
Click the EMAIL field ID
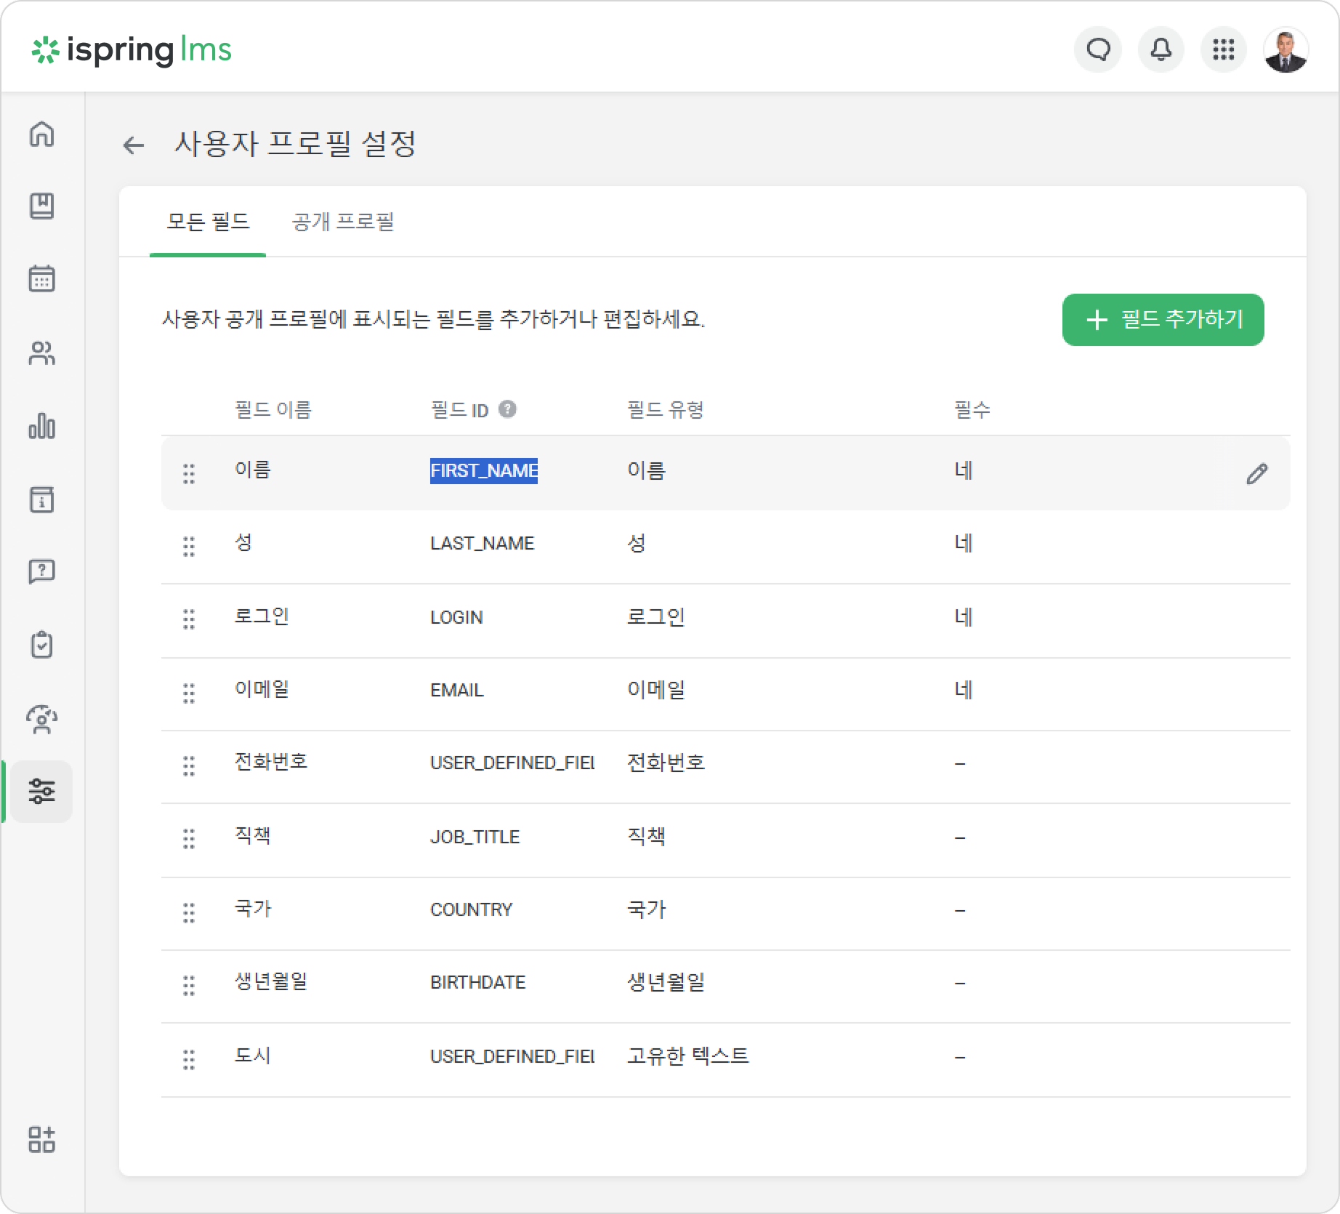[457, 691]
